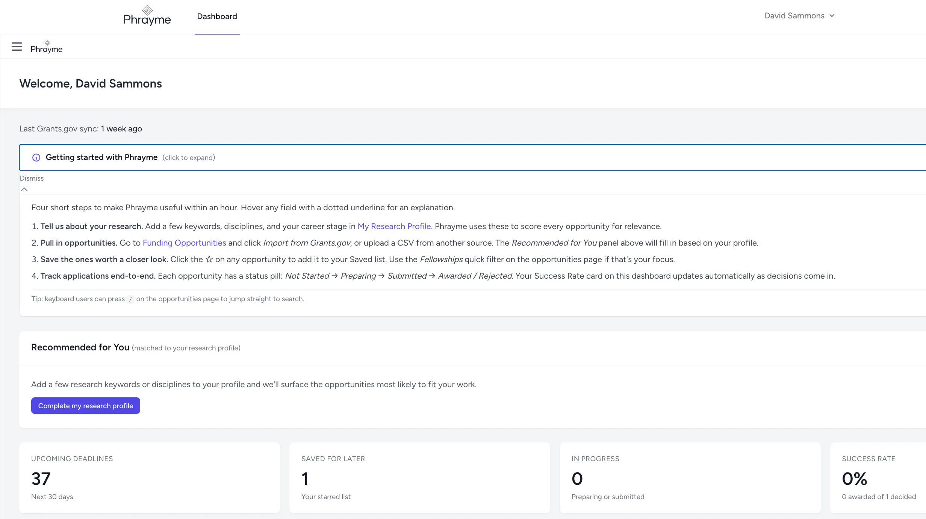The image size is (926, 519).
Task: Open the Success Rate card
Action: [878, 478]
